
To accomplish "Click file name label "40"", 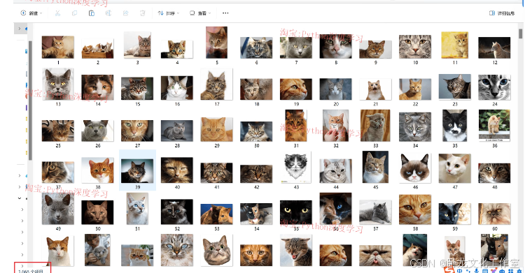I will tap(177, 187).
